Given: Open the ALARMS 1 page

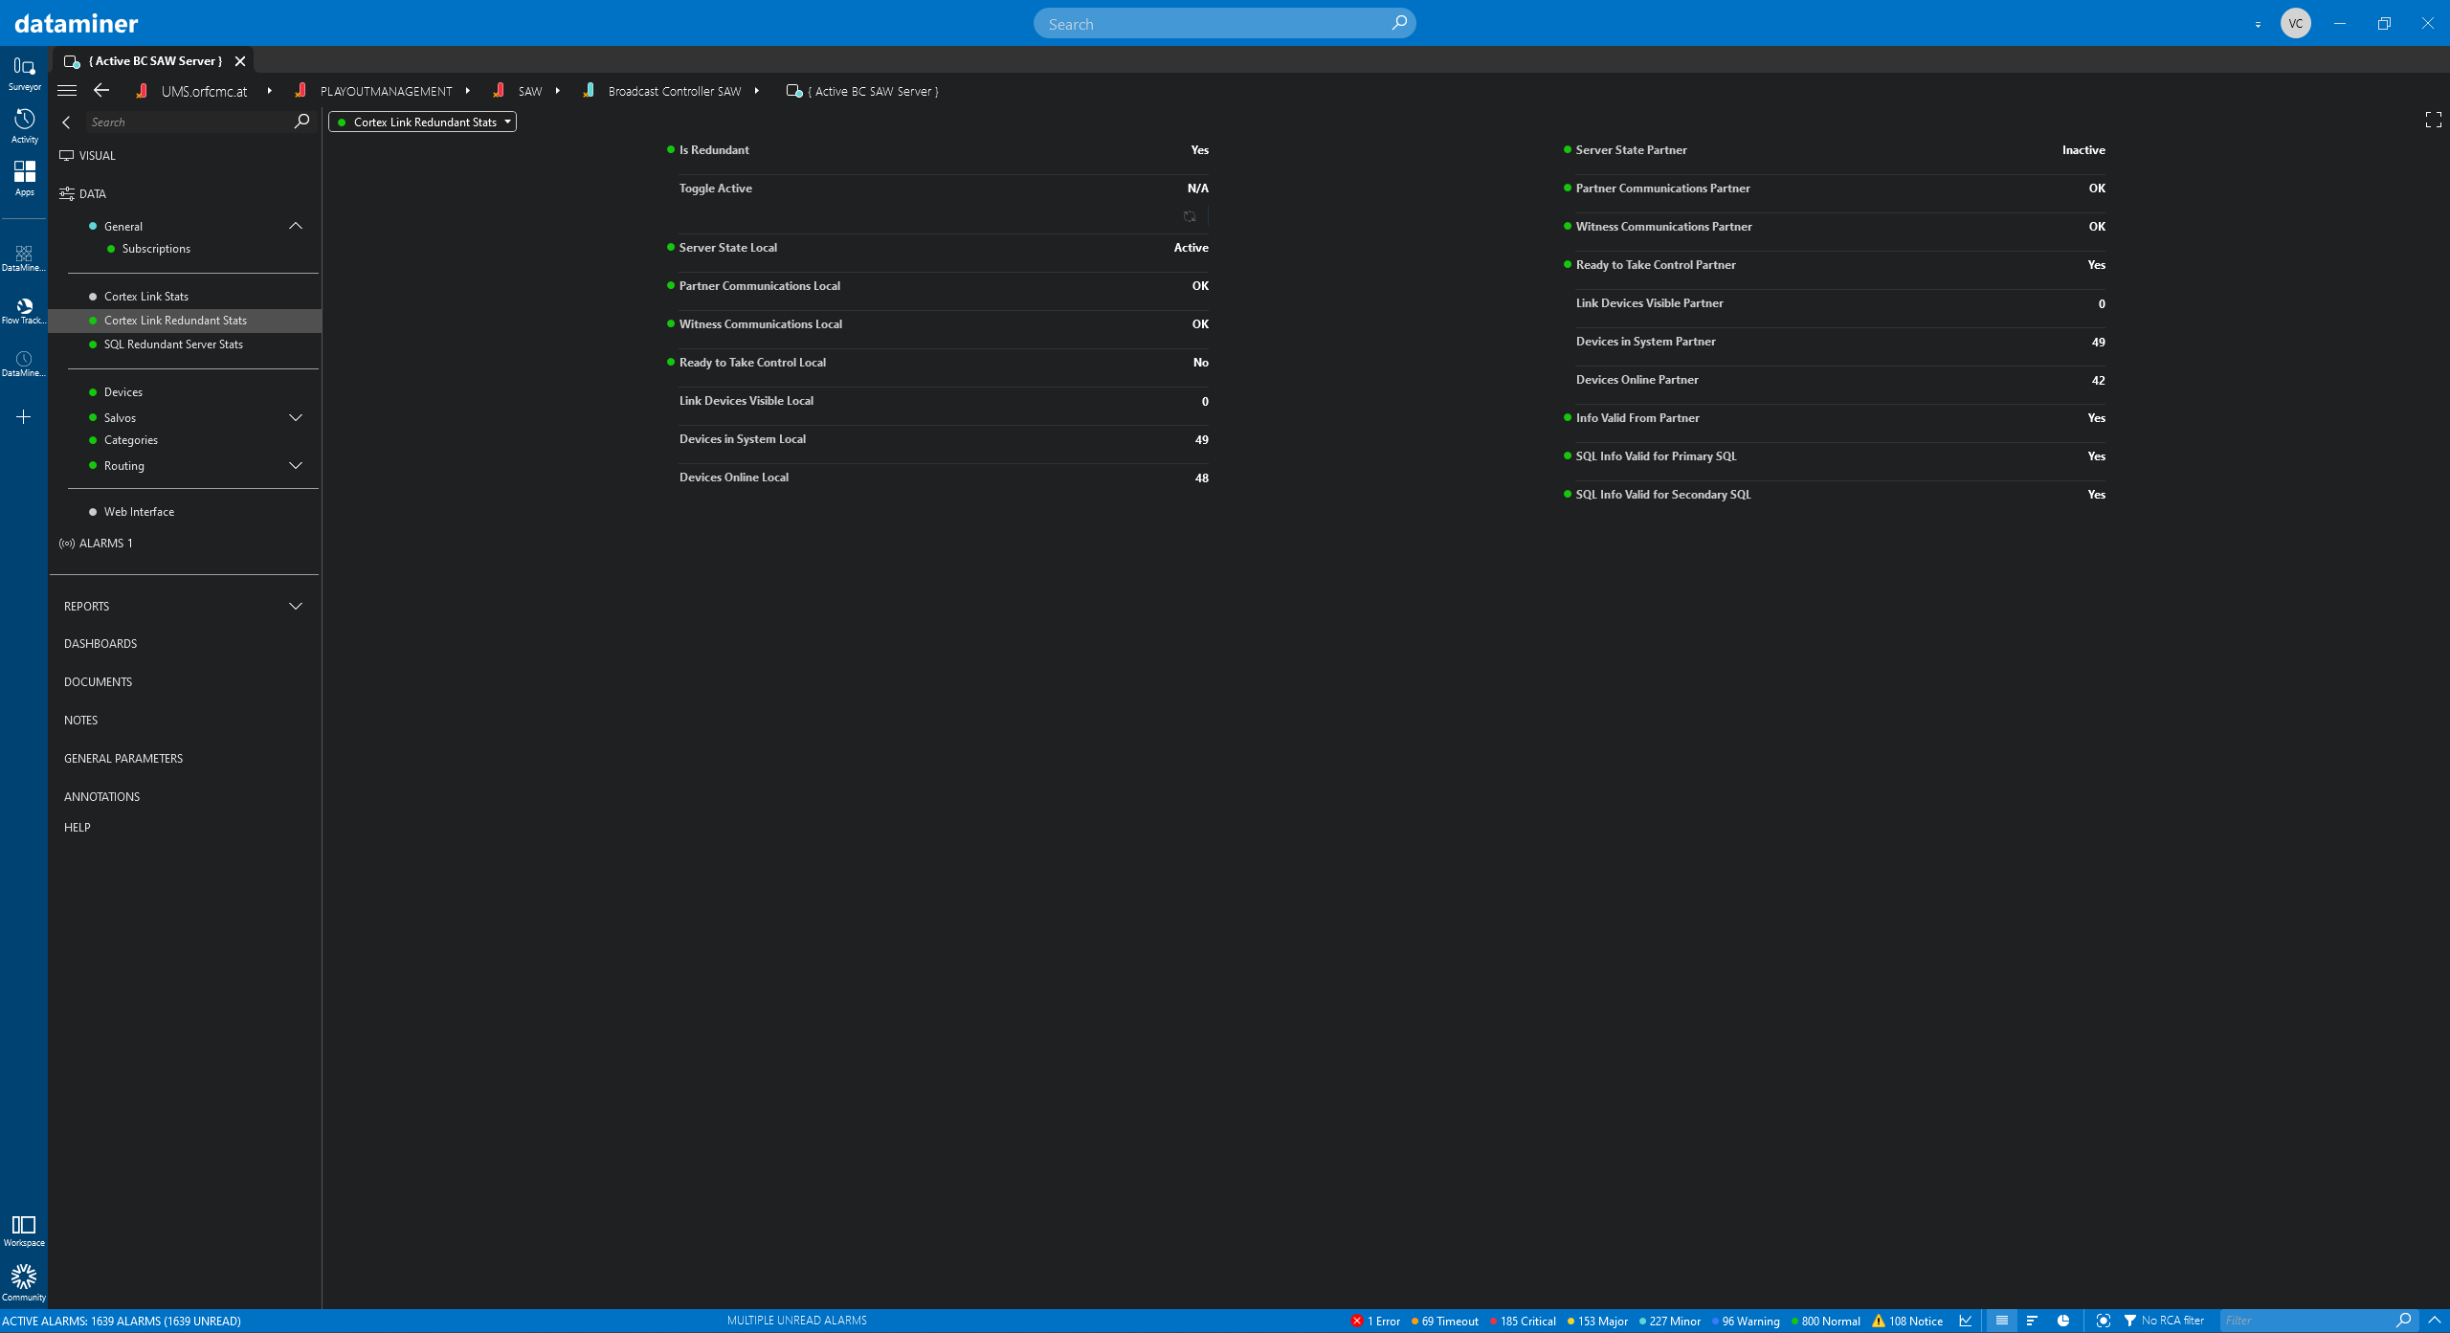Looking at the screenshot, I should [x=96, y=543].
